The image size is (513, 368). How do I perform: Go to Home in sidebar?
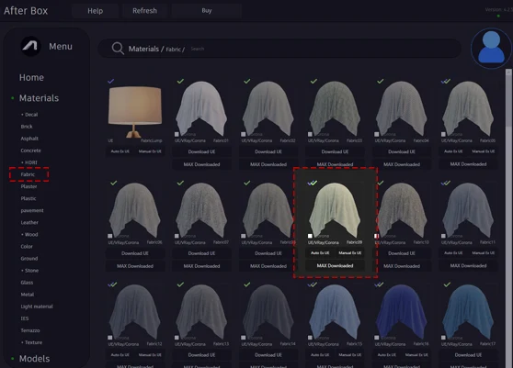pos(31,77)
